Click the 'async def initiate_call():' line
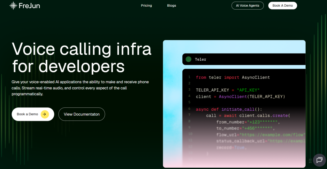This screenshot has width=327, height=169. click(x=229, y=109)
